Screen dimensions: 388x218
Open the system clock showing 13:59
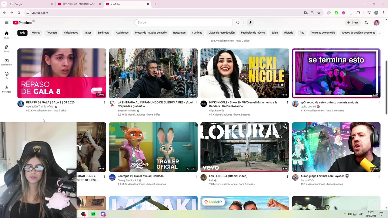click(371, 214)
